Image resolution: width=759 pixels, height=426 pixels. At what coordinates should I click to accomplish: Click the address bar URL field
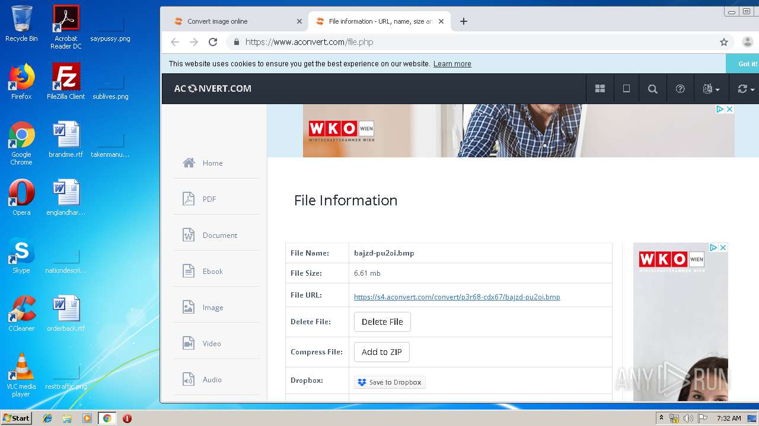click(474, 42)
